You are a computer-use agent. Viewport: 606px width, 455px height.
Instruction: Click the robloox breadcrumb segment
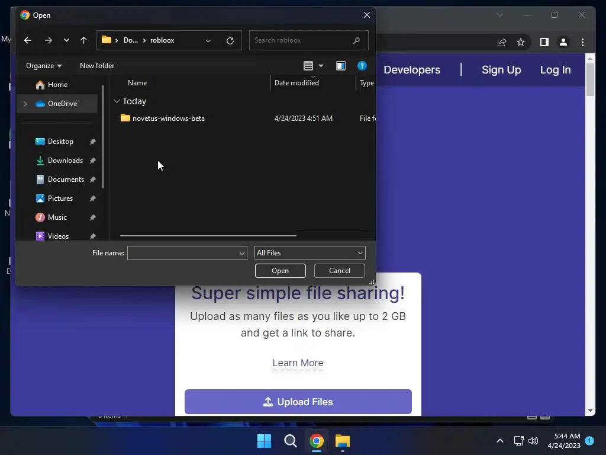coord(162,40)
